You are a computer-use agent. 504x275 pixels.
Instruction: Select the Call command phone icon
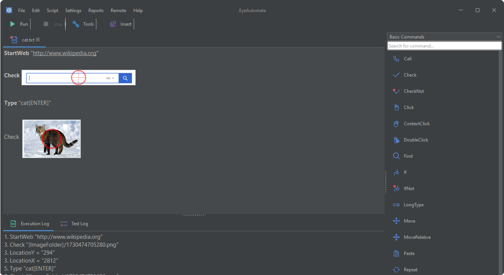click(396, 59)
